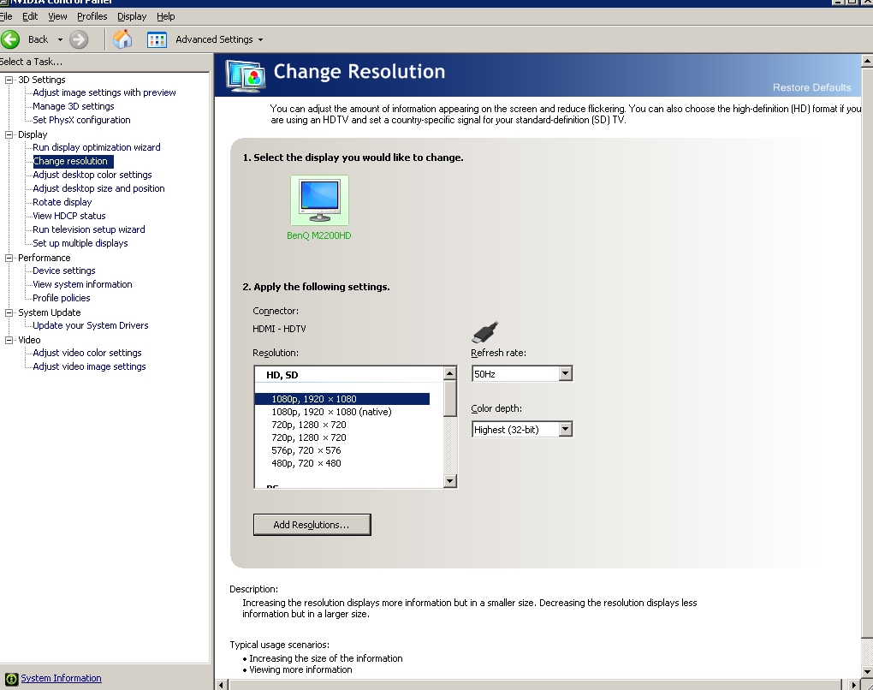This screenshot has width=873, height=690.
Task: Open the File menu
Action: [x=6, y=17]
